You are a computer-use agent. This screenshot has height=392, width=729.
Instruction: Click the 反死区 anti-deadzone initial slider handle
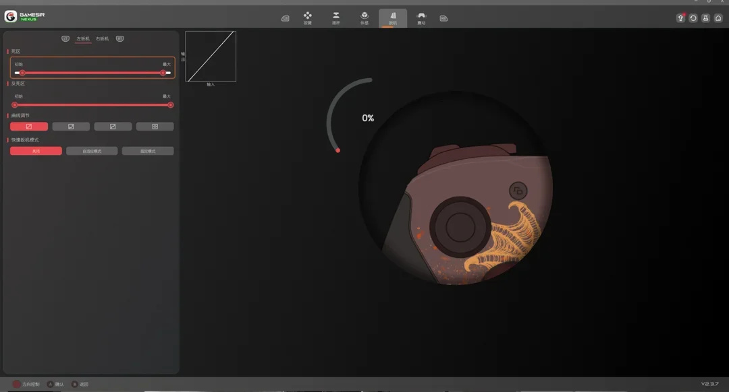tap(15, 105)
